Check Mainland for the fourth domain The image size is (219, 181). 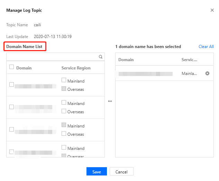pyautogui.click(x=64, y=147)
